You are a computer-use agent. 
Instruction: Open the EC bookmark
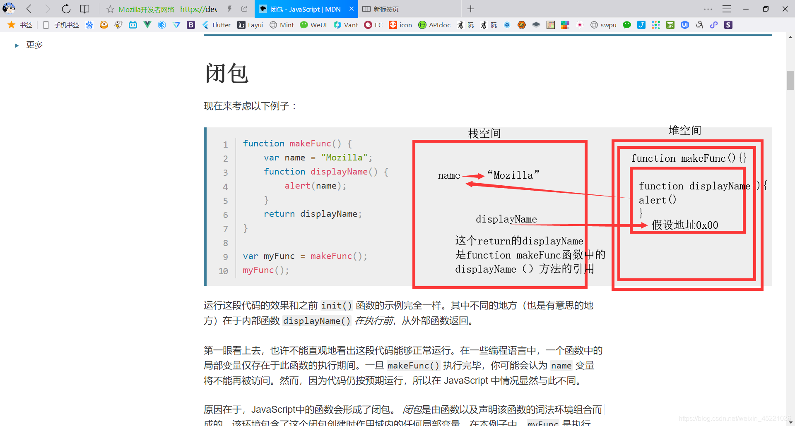pyautogui.click(x=373, y=25)
